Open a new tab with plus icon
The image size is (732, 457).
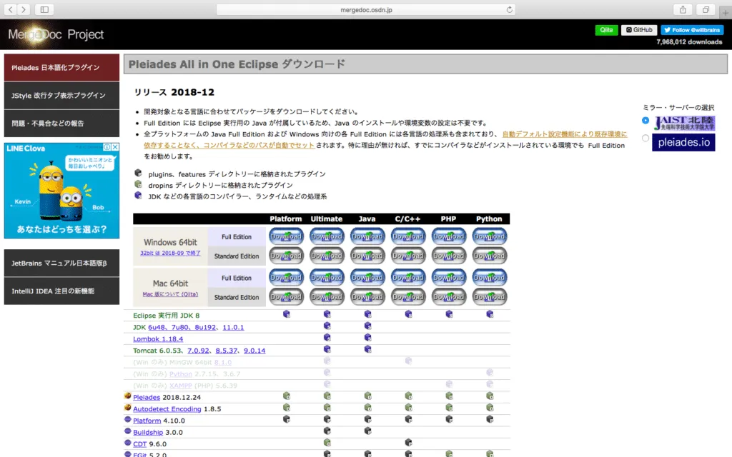click(x=725, y=13)
